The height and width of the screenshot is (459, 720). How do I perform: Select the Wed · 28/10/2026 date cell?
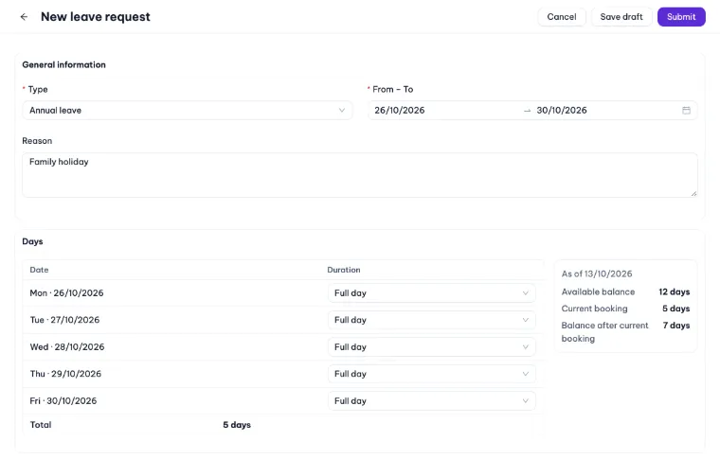point(67,347)
